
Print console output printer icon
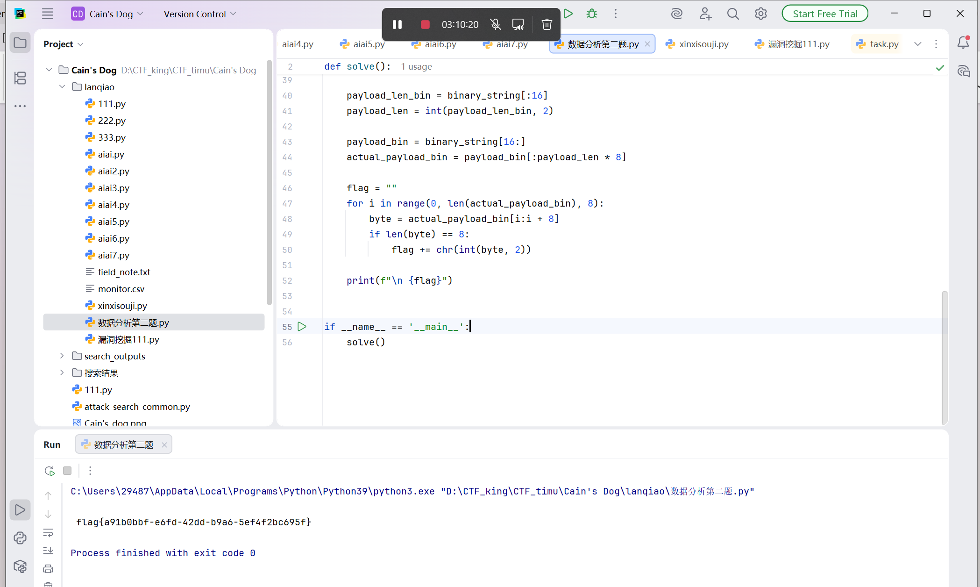tap(48, 569)
